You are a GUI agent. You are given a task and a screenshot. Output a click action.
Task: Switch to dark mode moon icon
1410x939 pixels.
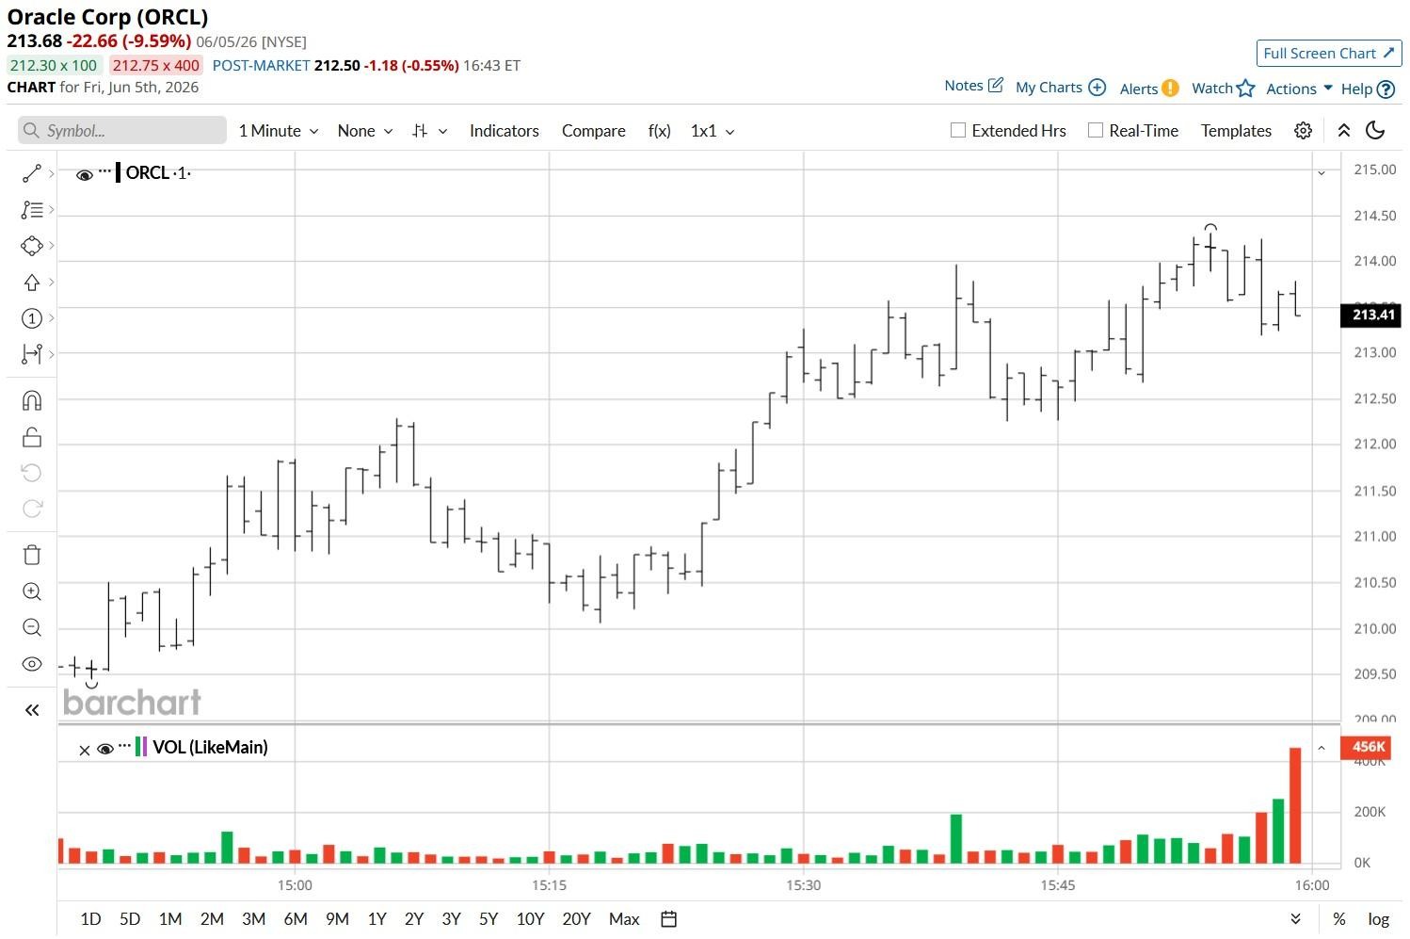pyautogui.click(x=1375, y=131)
